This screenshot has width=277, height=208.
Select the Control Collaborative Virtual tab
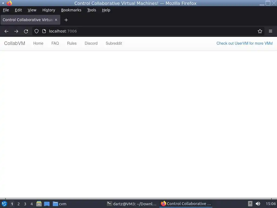point(30,20)
